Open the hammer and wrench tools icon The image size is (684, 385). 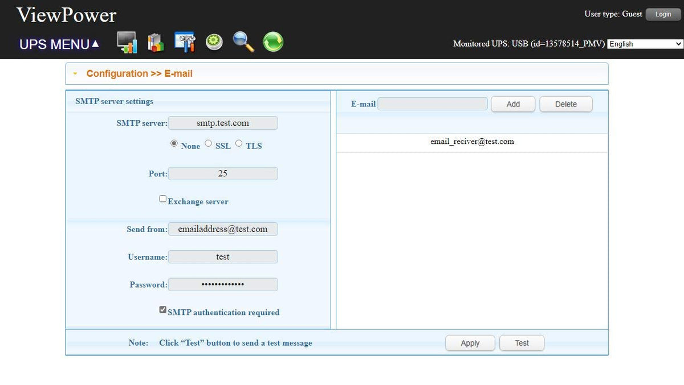pyautogui.click(x=185, y=43)
